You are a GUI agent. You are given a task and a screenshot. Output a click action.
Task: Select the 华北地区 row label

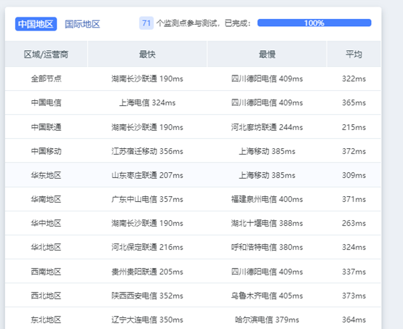(47, 247)
